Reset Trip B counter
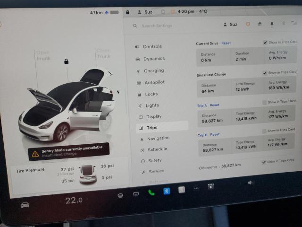 (x=215, y=134)
